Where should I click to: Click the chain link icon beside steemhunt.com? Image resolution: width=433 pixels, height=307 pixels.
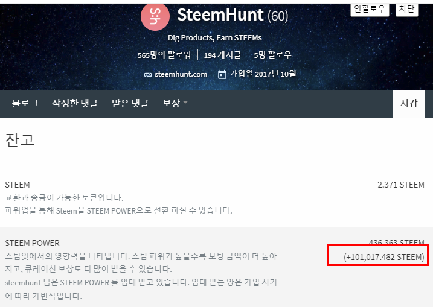[148, 75]
